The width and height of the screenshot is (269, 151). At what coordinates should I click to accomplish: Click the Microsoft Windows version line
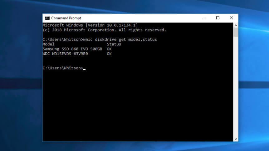tap(90, 25)
